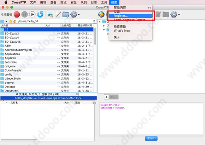
Task: Click the gray Pause button
Action: [x=25, y=14]
